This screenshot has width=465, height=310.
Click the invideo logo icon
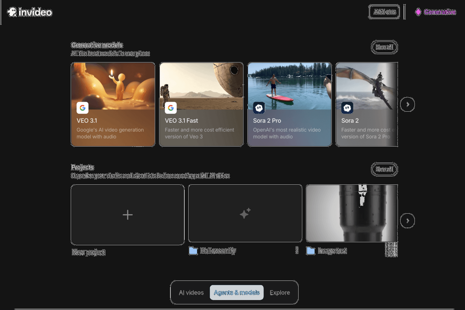[x=12, y=12]
